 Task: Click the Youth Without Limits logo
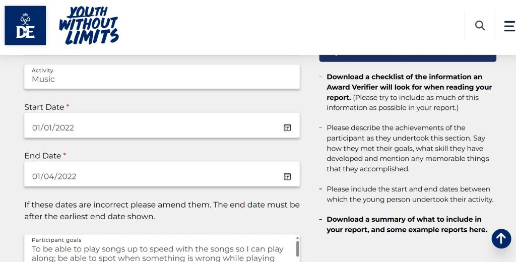coord(89,26)
